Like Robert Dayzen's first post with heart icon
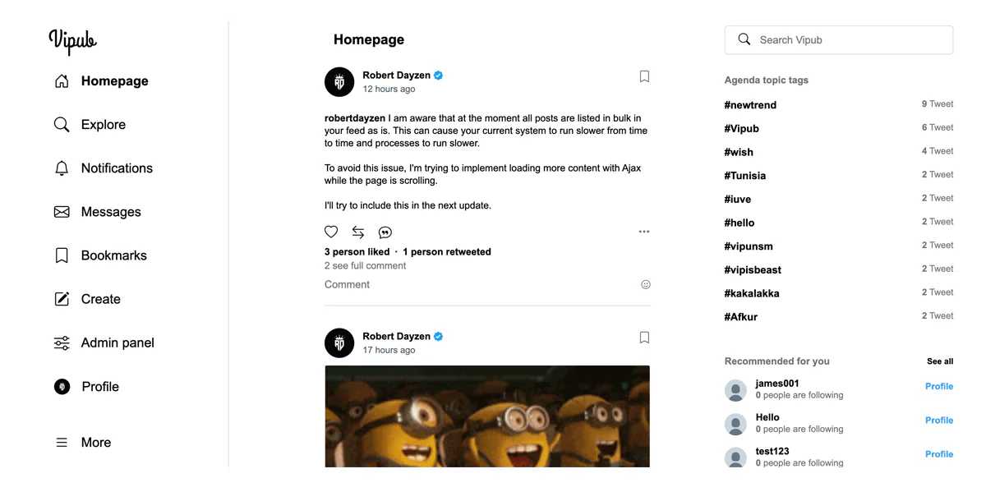 331,232
